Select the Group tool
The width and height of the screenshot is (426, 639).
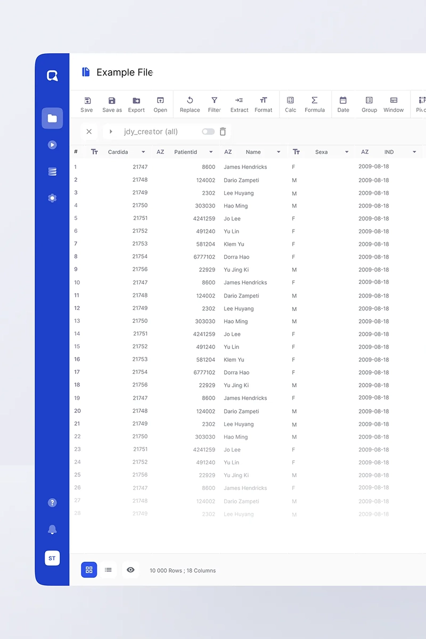369,104
